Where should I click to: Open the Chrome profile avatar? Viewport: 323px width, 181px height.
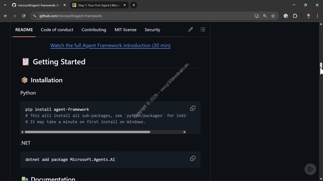[x=308, y=16]
